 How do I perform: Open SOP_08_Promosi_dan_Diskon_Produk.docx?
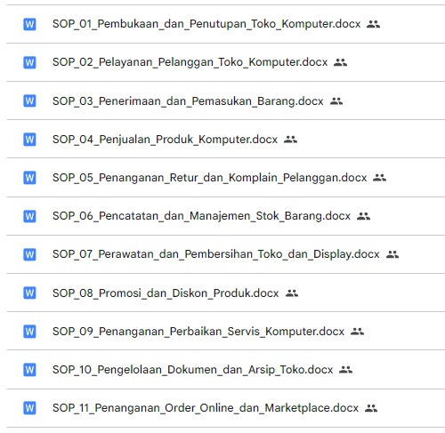point(166,293)
